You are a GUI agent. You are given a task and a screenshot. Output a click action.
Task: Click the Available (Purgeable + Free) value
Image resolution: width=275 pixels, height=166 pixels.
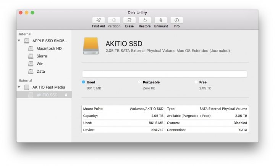point(241,116)
